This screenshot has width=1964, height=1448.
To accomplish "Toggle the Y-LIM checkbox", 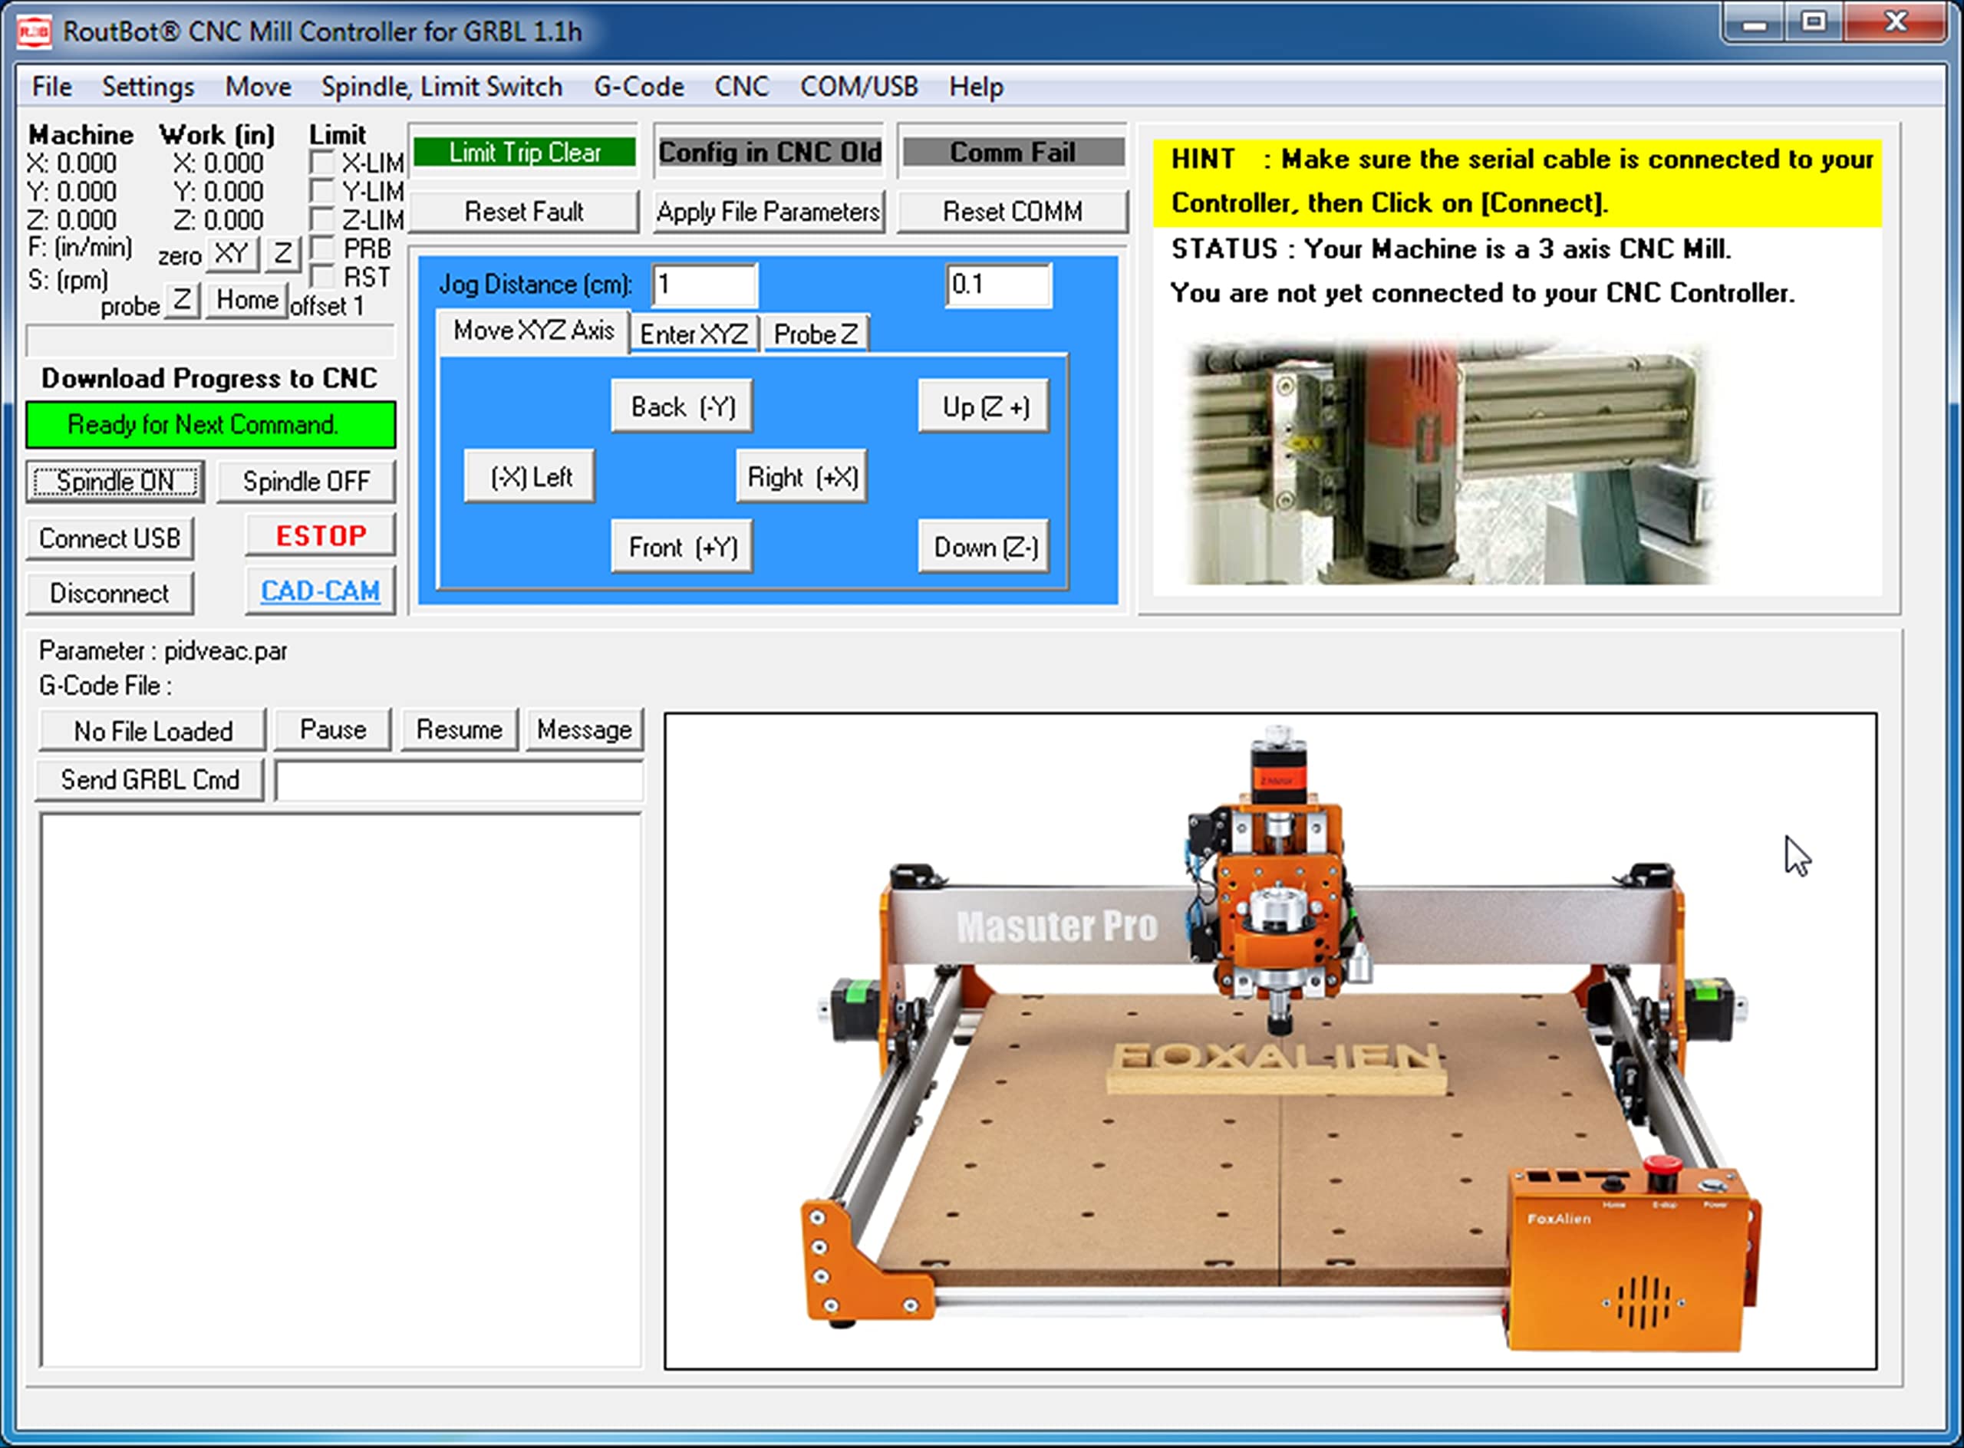I will [x=321, y=191].
